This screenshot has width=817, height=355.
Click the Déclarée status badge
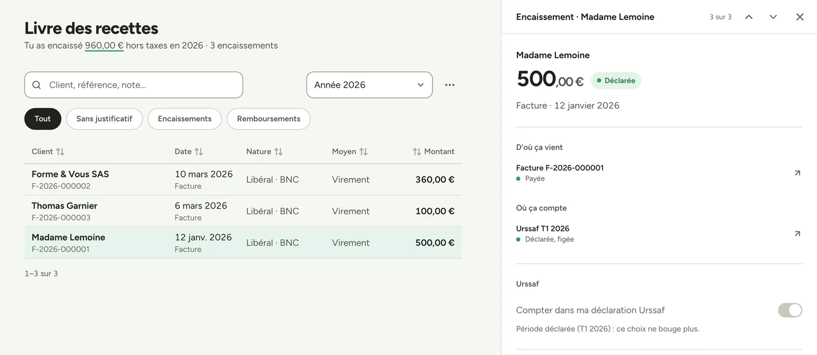[x=616, y=81]
